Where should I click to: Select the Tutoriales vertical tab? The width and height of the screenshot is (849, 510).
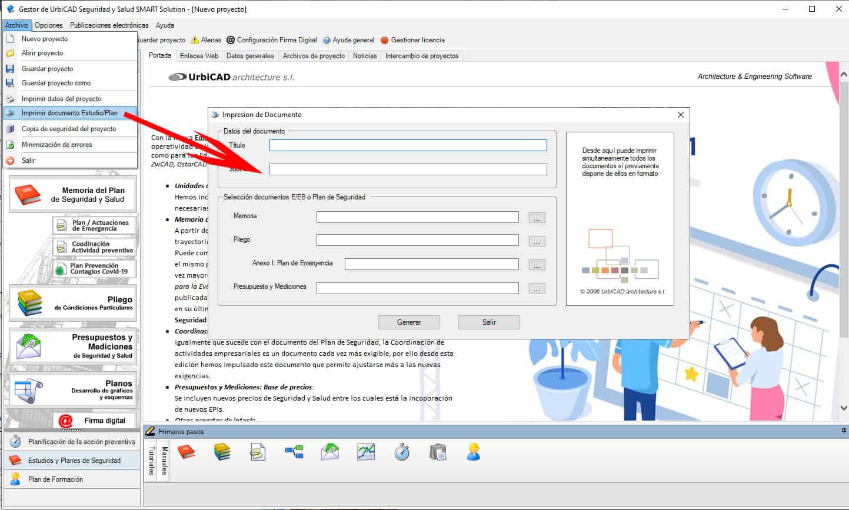pos(151,461)
